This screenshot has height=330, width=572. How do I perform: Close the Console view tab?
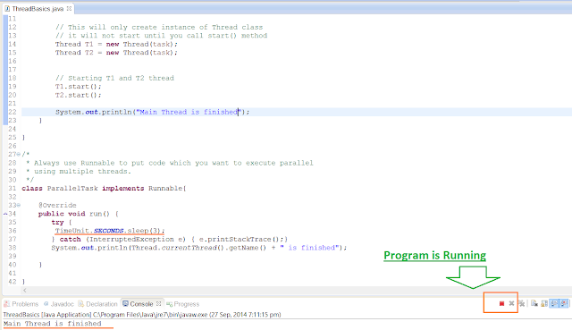click(x=159, y=303)
